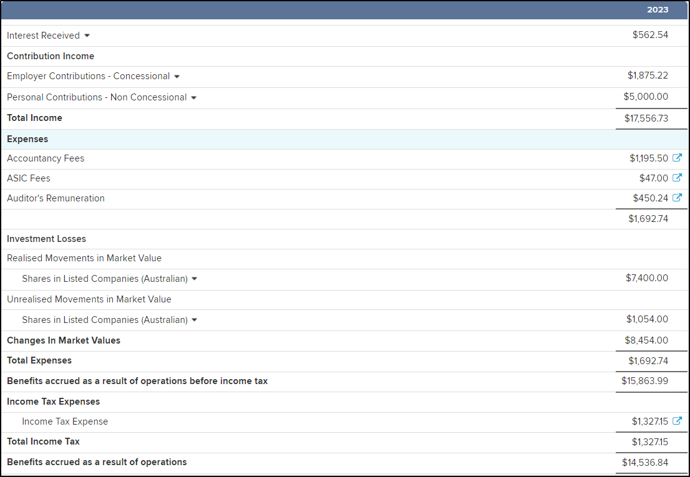Open drill-down icon for Auditor's Remuneration amount
The image size is (690, 477).
(678, 198)
